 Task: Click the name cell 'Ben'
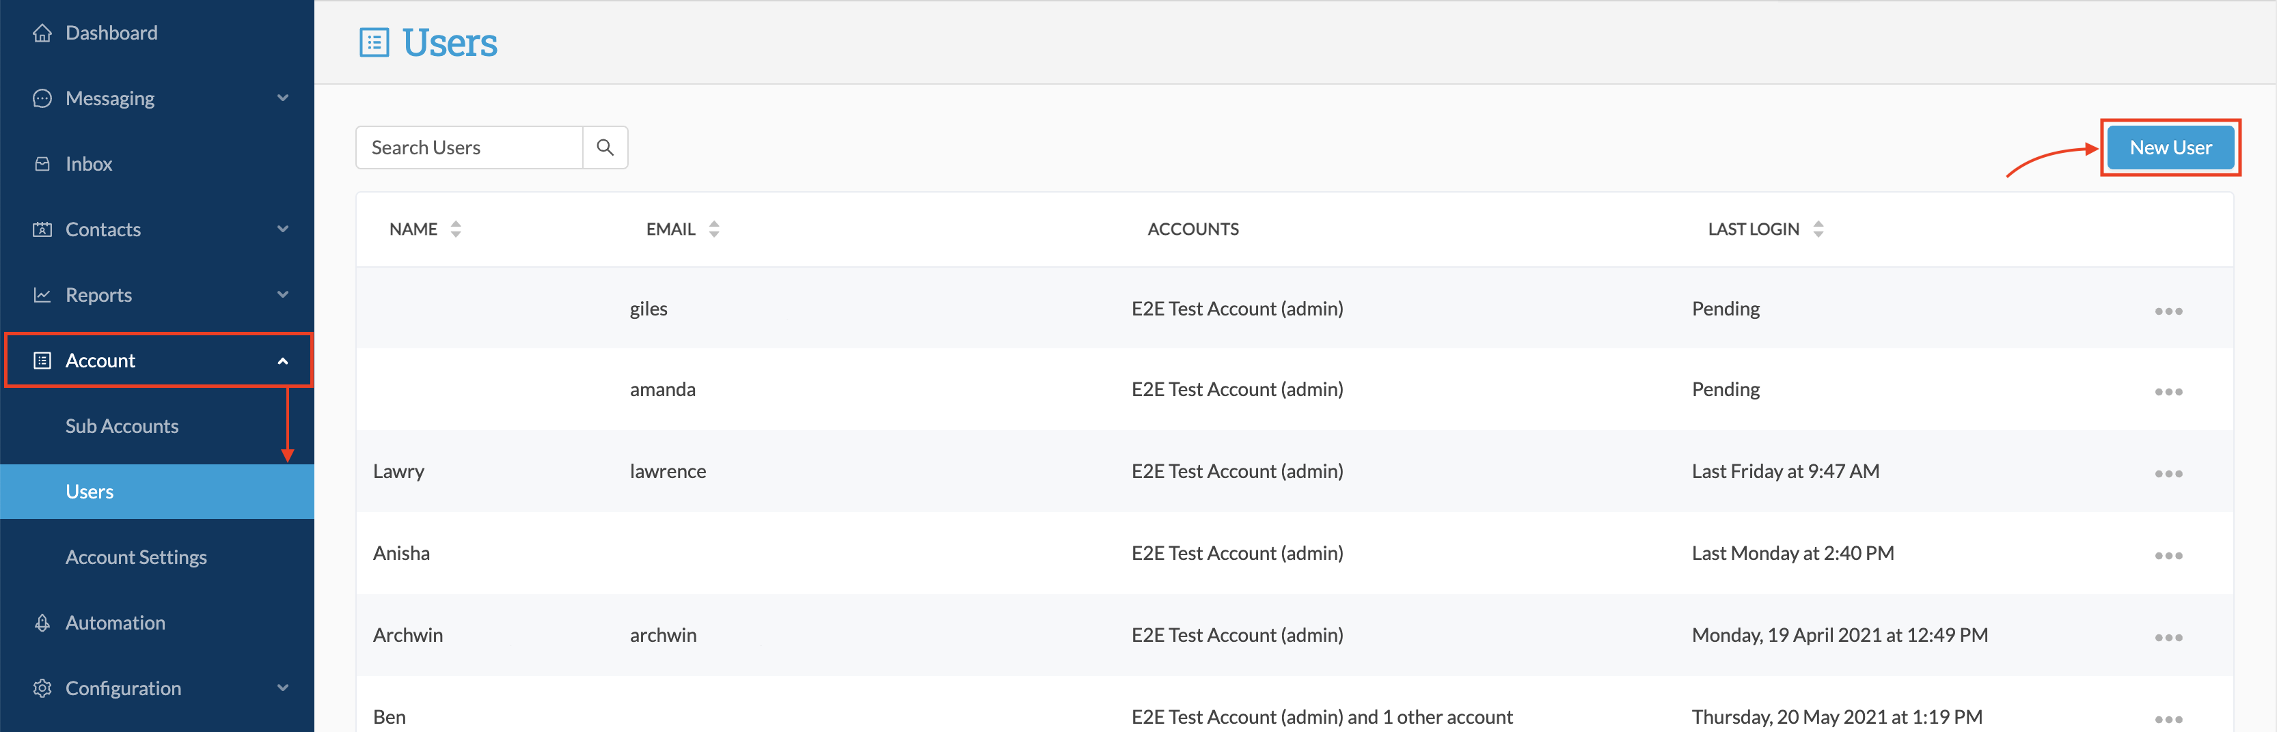(389, 717)
